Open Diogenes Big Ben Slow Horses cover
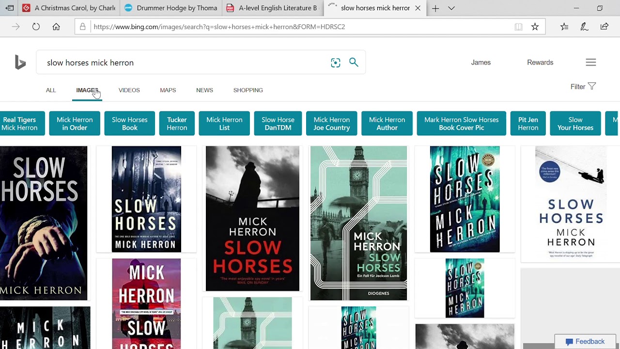This screenshot has height=349, width=620. point(358,223)
